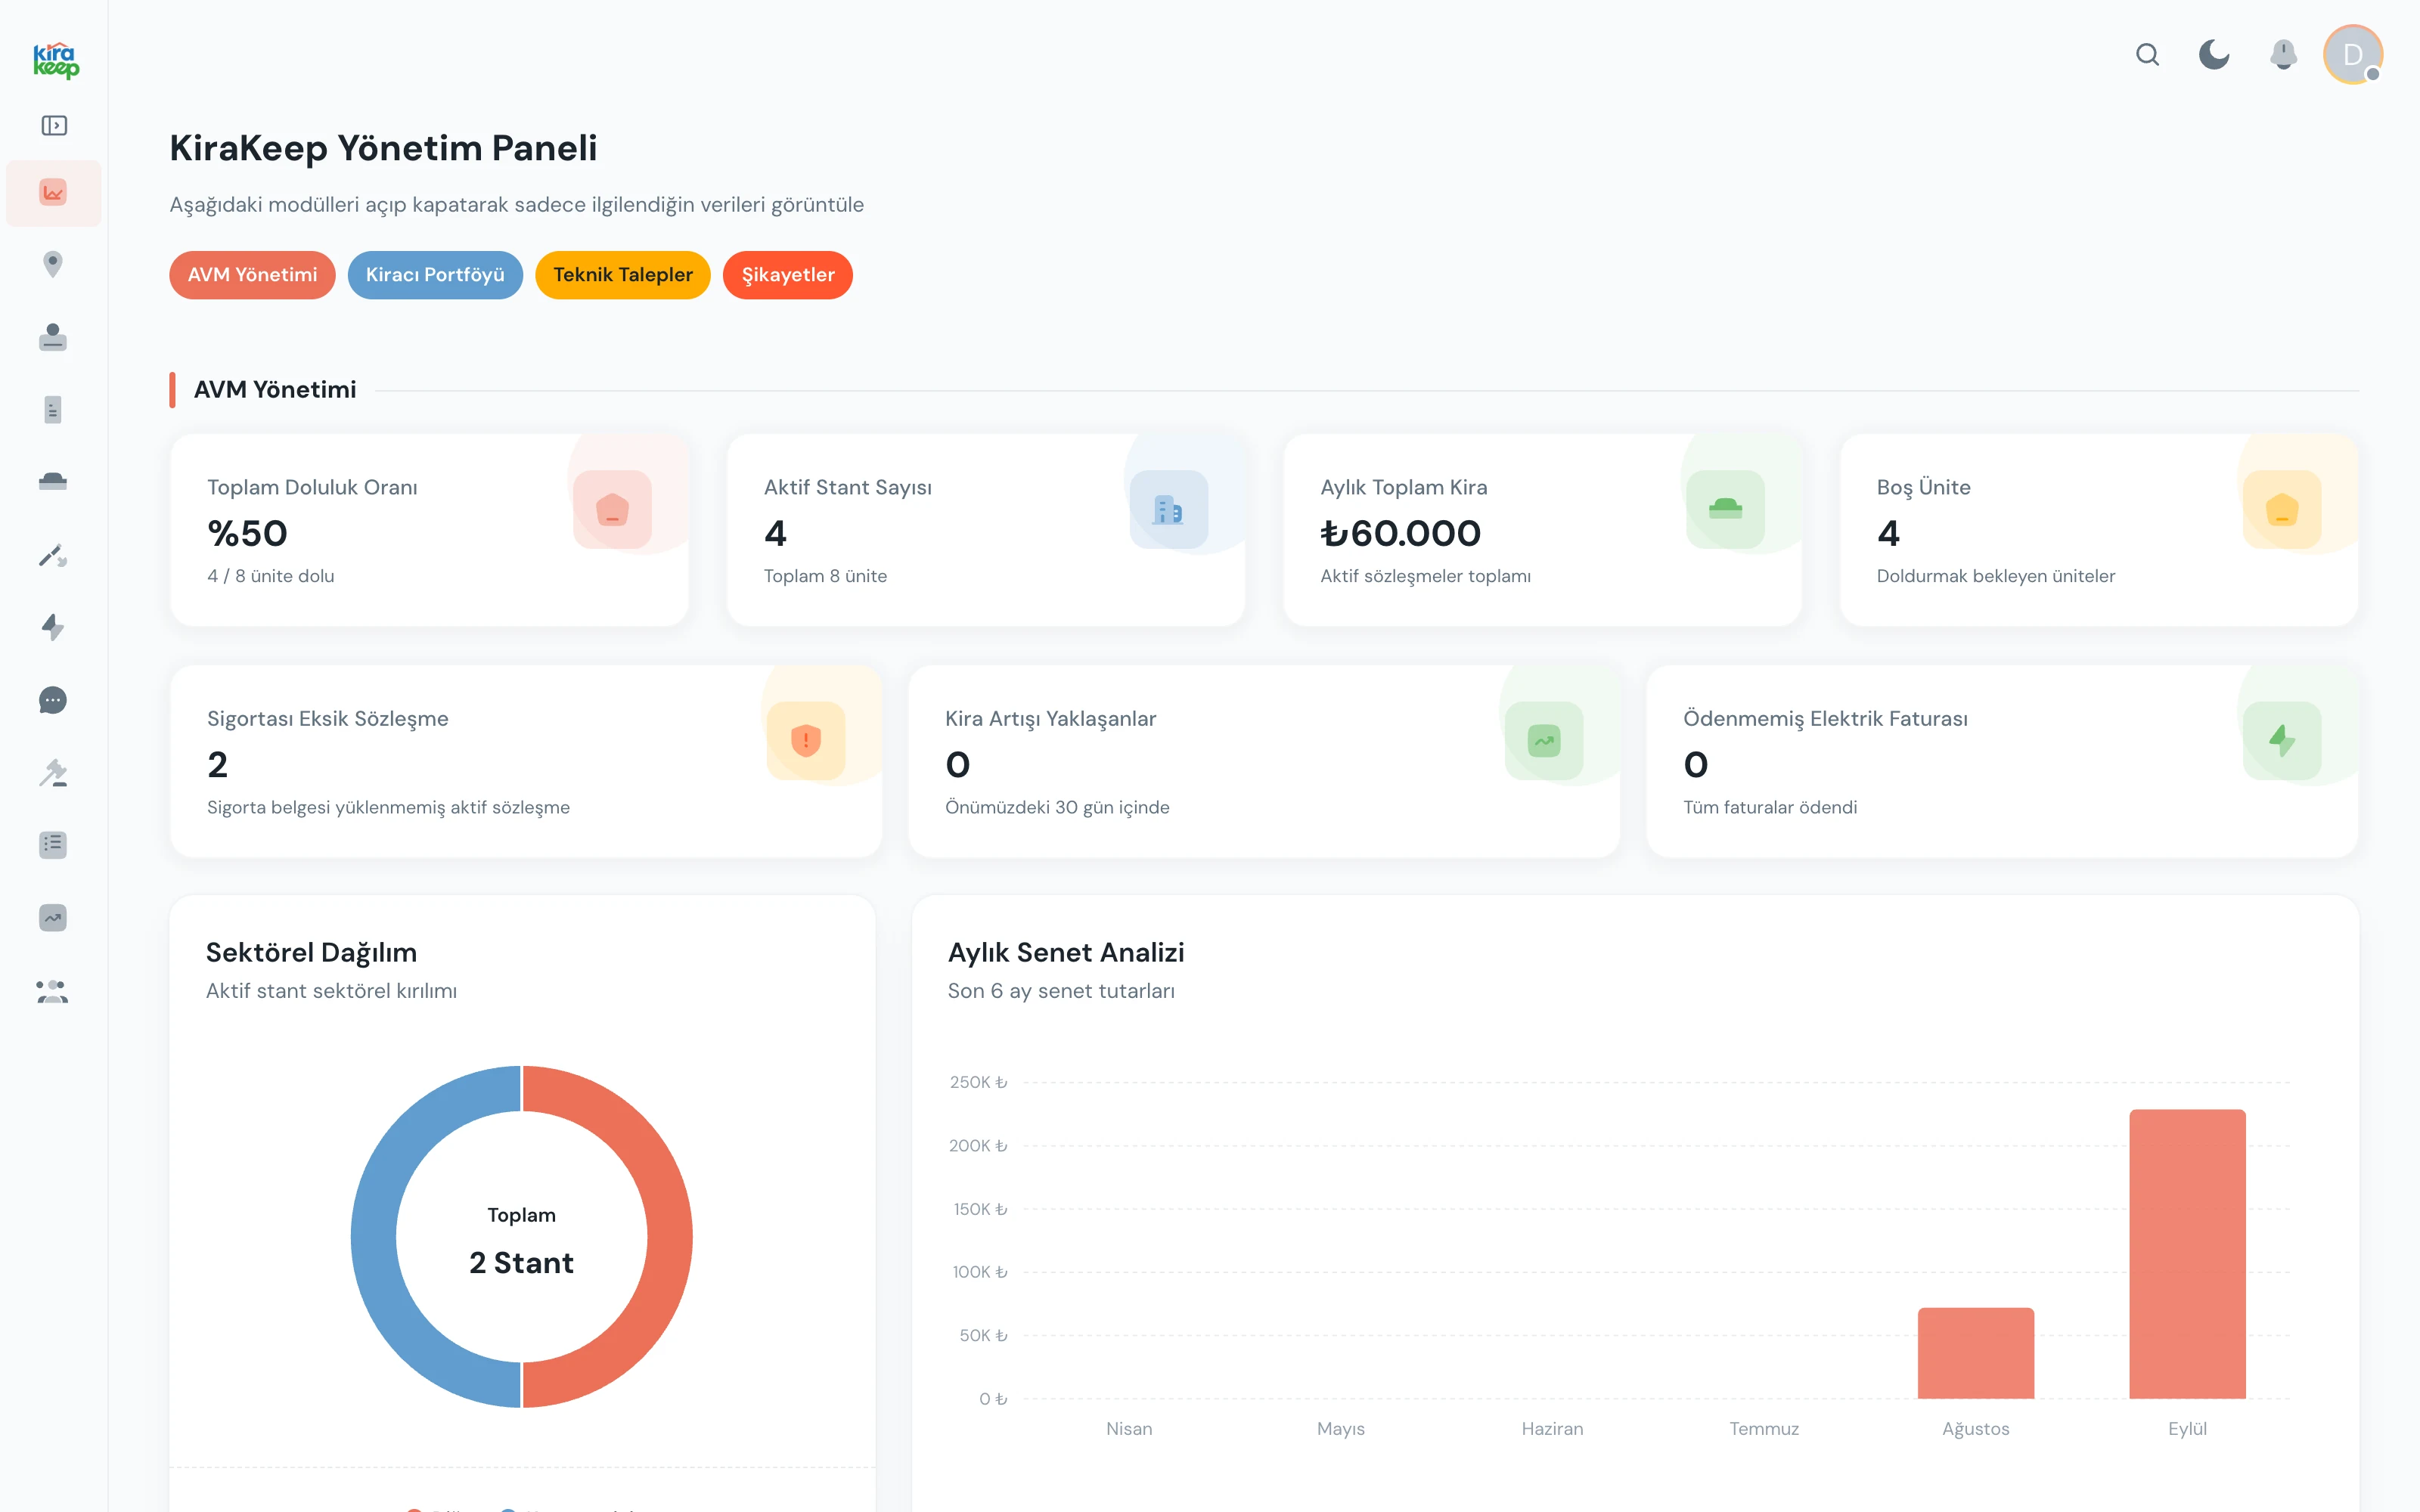Open the people group sidebar icon

[x=53, y=991]
